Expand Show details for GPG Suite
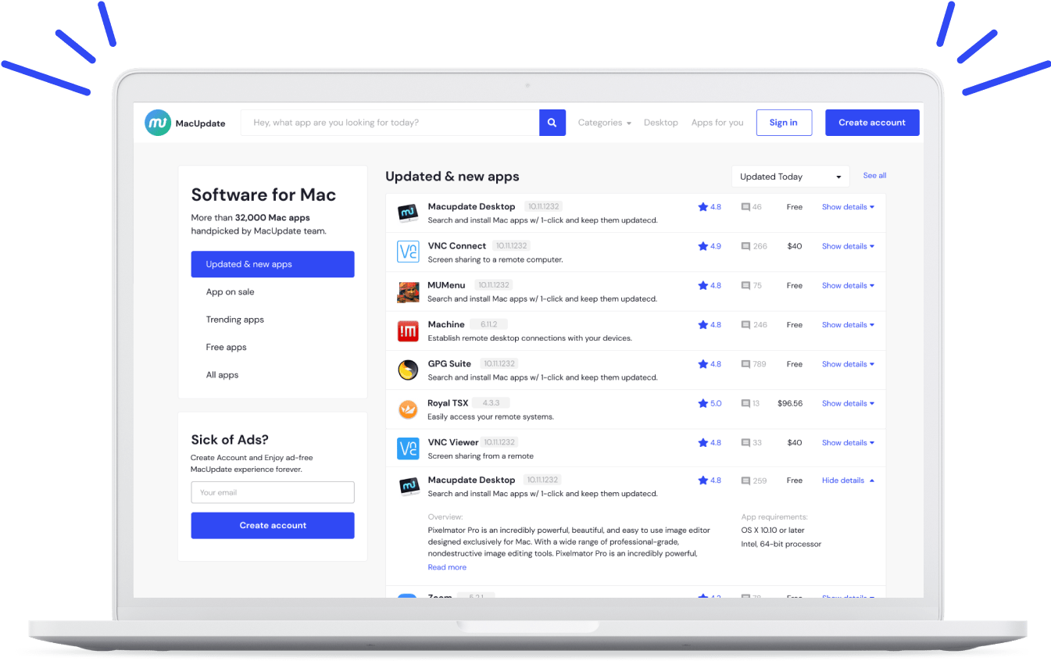 coord(848,364)
